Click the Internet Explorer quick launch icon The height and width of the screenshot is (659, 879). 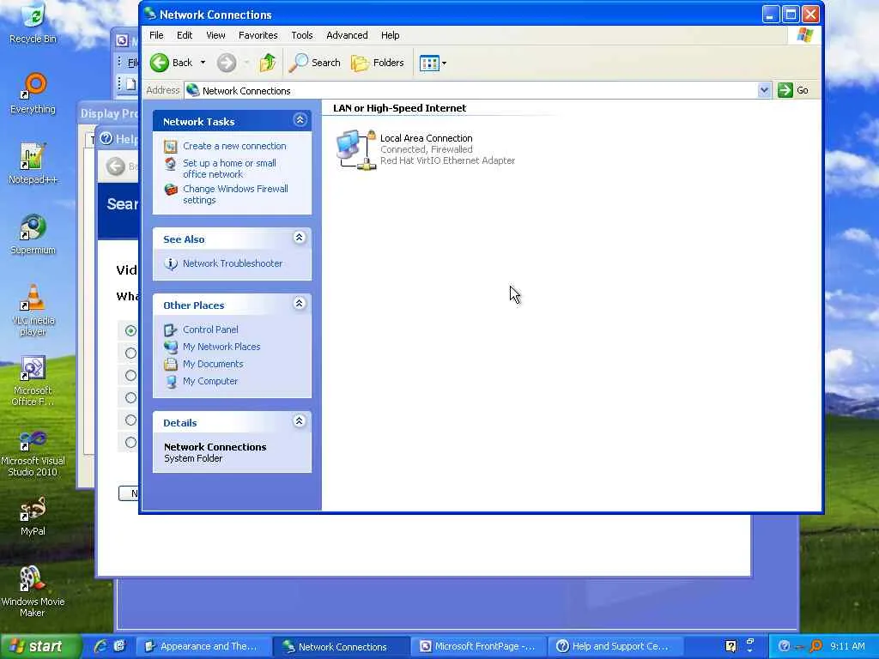(100, 646)
